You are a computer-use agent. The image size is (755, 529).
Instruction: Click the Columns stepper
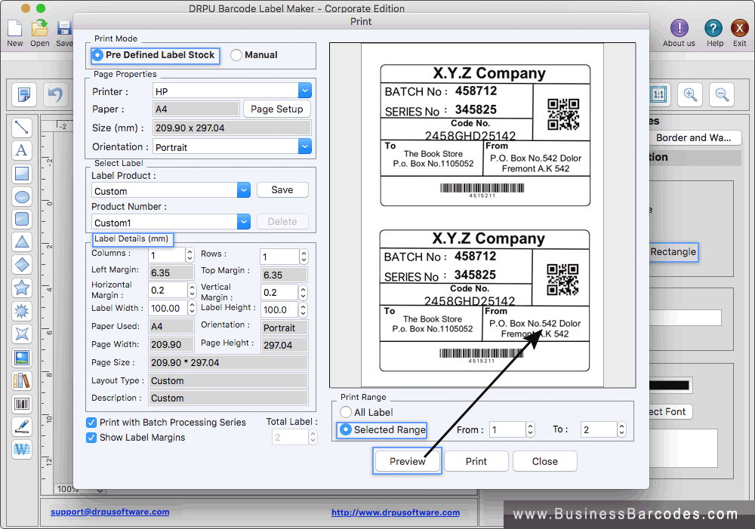pyautogui.click(x=190, y=255)
